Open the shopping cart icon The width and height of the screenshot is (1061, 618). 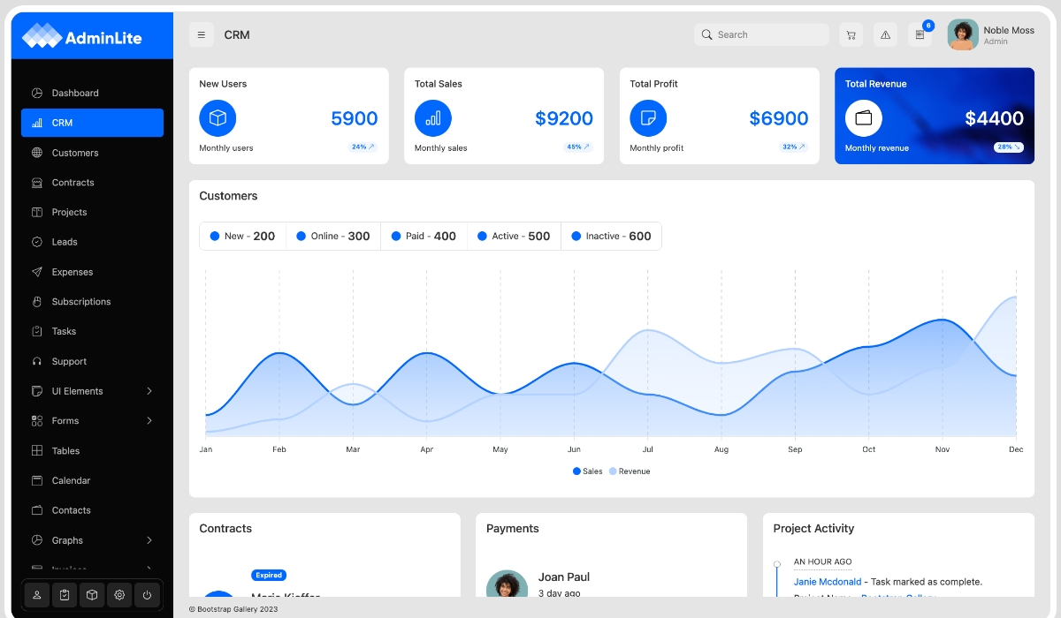(851, 34)
